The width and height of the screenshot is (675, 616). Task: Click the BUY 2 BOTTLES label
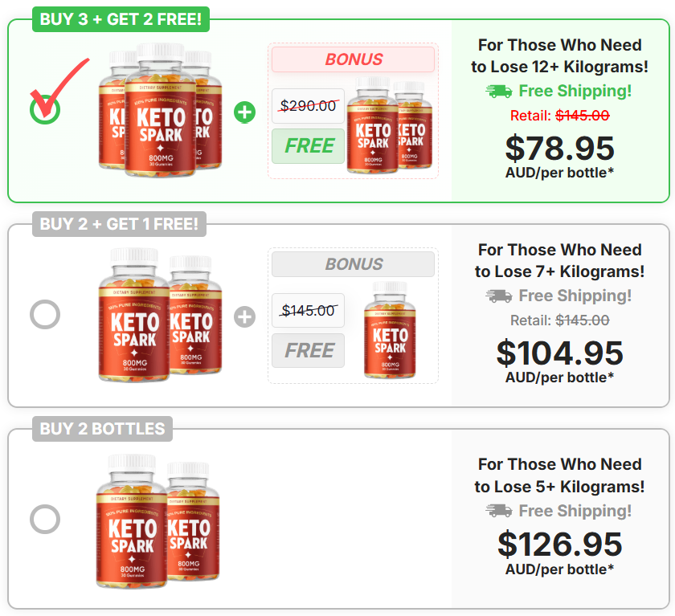102,429
